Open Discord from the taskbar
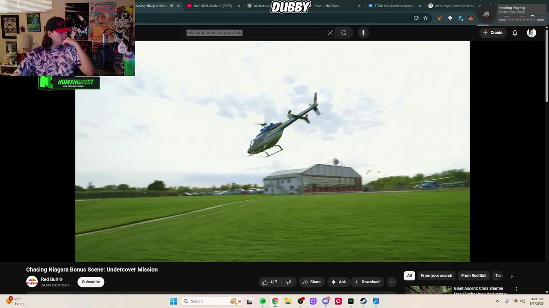549x308 pixels. click(x=326, y=301)
